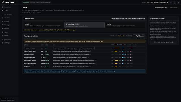This screenshot has height=102, width=181.
Task: Click info icon next to Terrain detail explanation
Action: pos(94,48)
